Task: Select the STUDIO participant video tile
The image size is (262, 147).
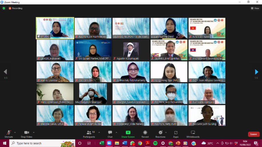Action: coord(55,28)
